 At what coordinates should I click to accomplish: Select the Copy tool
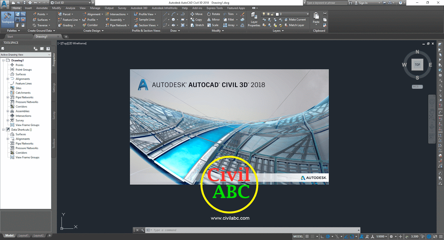(196, 20)
